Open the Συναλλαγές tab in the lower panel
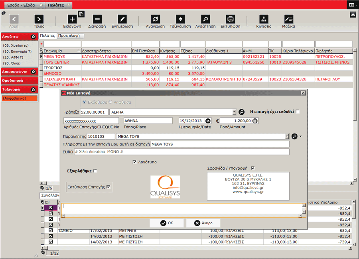The height and width of the screenshot is (259, 359). [x=50, y=195]
